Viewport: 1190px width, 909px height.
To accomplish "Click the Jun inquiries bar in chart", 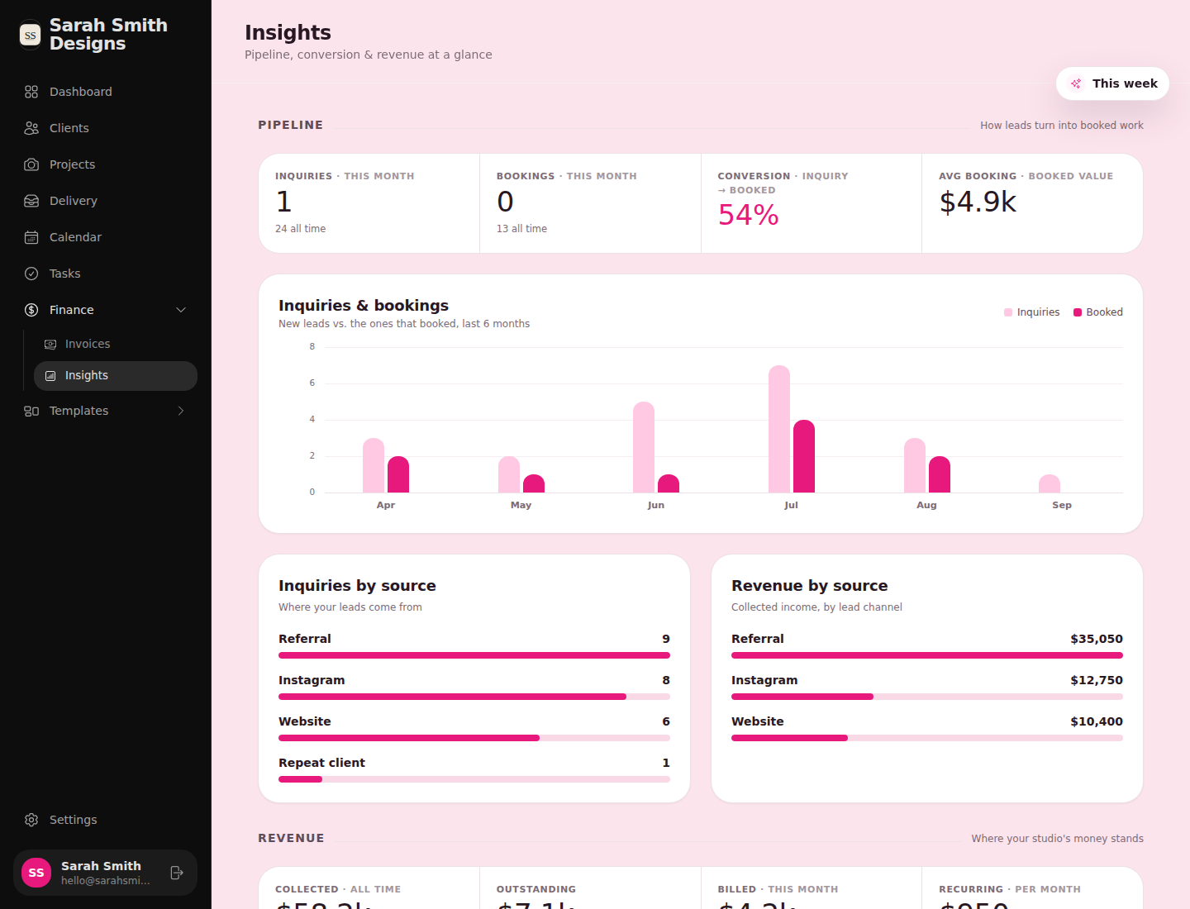I will [644, 447].
